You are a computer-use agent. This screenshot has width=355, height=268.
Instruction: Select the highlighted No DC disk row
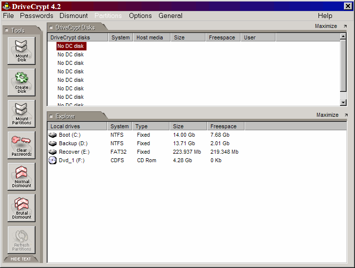tap(71, 46)
